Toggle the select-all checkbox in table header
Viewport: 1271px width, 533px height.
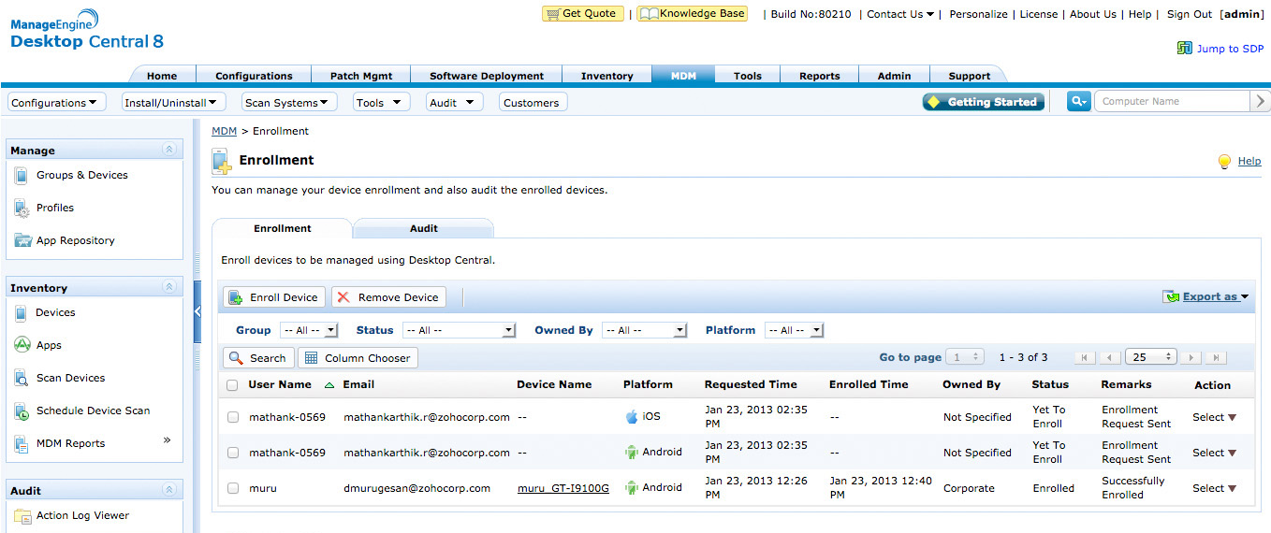pyautogui.click(x=232, y=384)
